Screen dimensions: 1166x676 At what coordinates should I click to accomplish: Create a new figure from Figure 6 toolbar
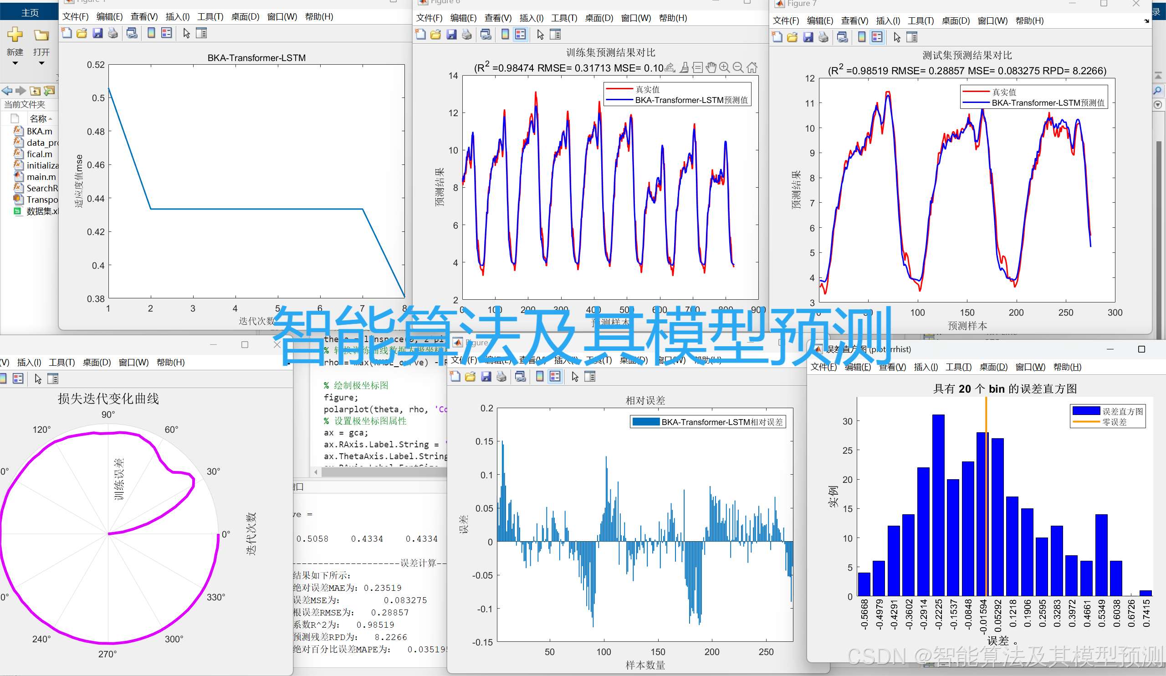tap(420, 34)
